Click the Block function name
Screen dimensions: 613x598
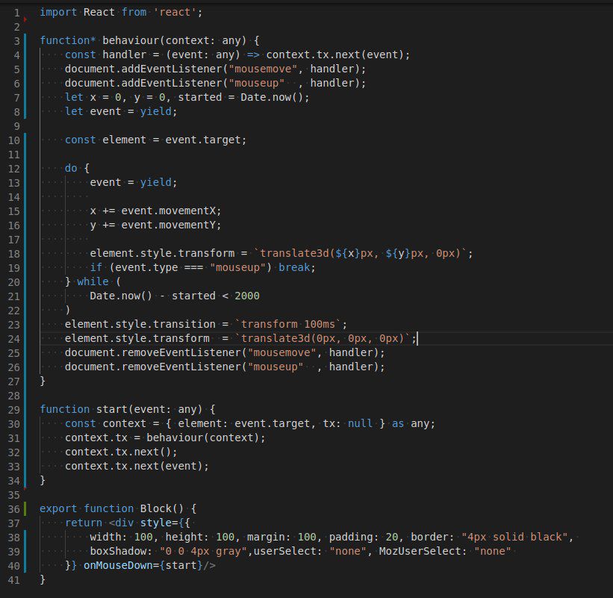[x=155, y=509]
